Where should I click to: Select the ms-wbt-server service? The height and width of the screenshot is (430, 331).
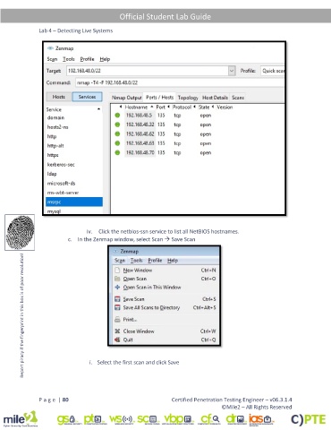(x=73, y=193)
